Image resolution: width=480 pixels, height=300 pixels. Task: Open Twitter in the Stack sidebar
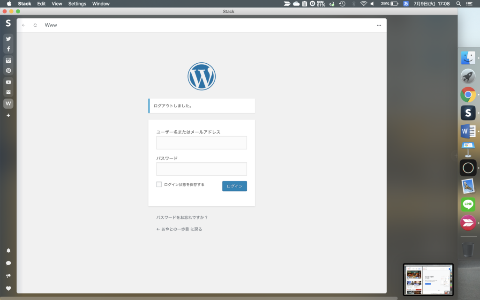pyautogui.click(x=8, y=39)
